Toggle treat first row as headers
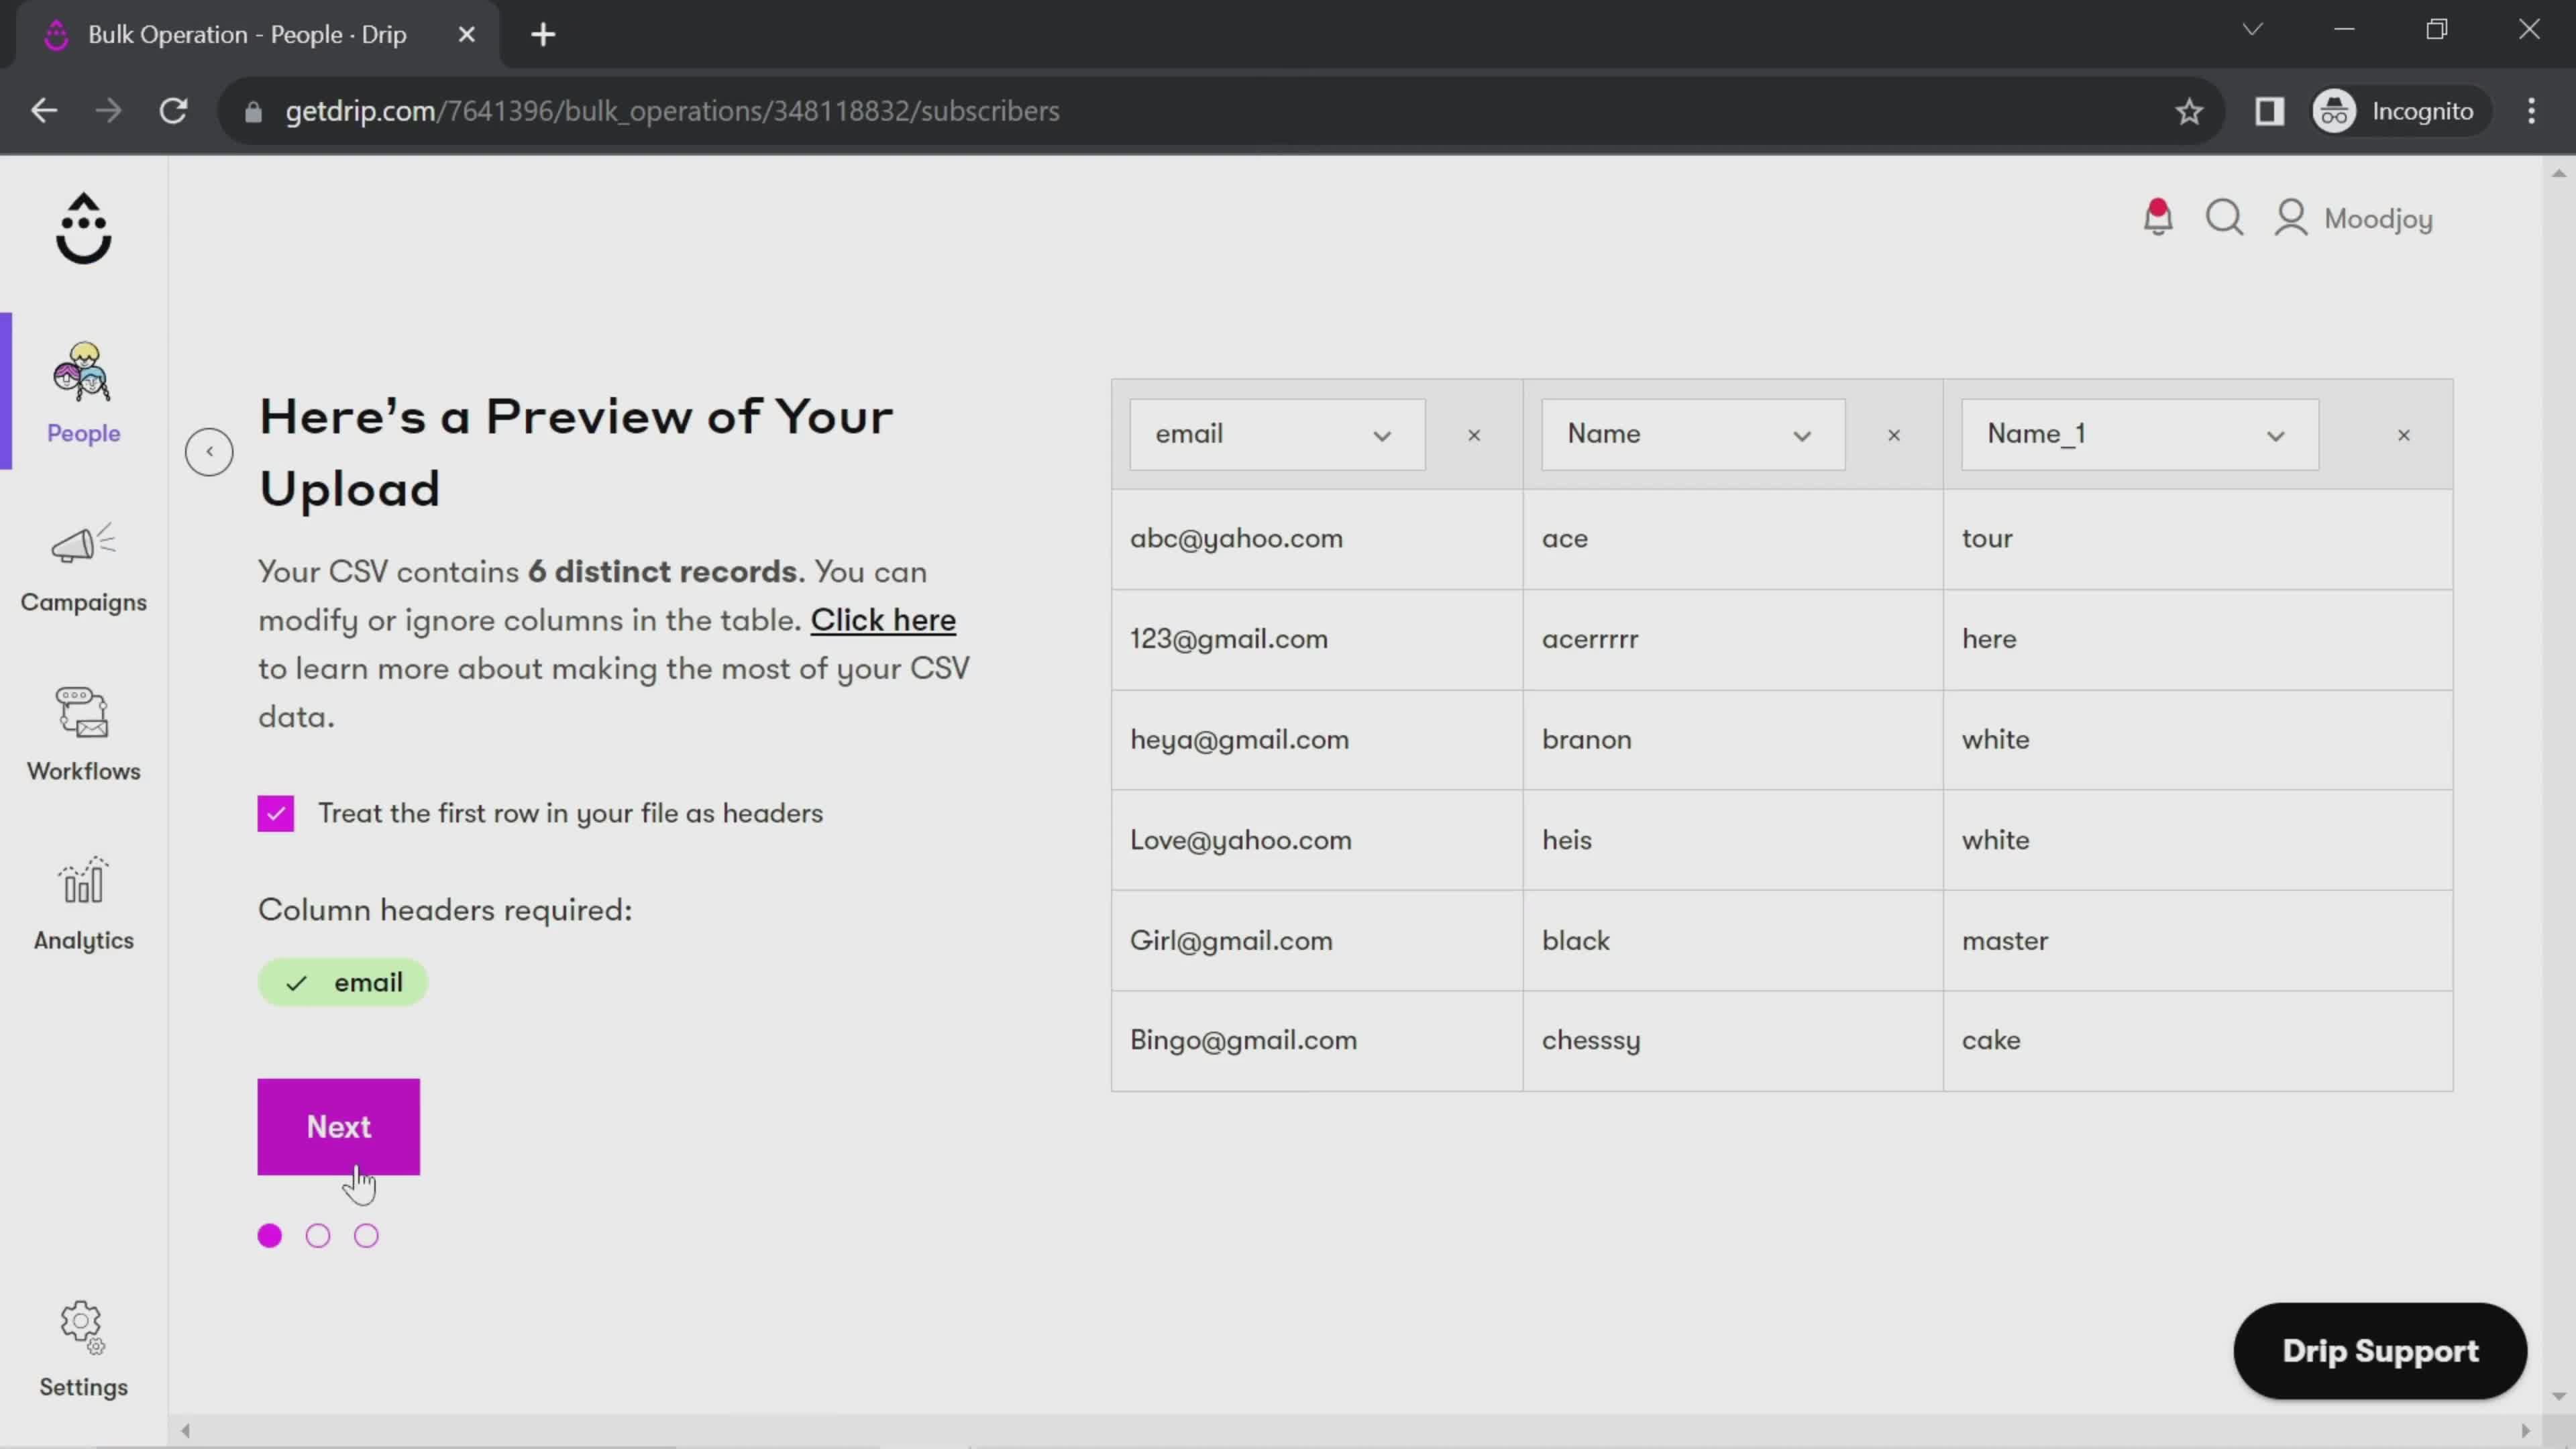Viewport: 2576px width, 1449px height. 276,814
